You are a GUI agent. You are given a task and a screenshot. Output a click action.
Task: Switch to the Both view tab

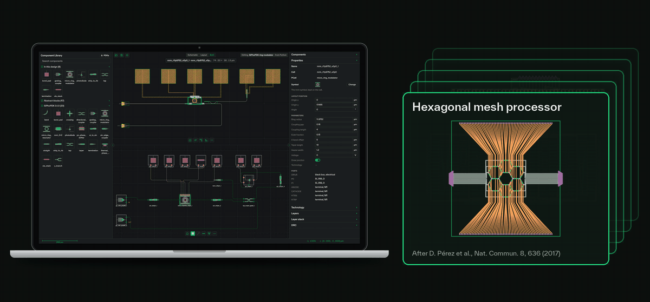point(212,55)
